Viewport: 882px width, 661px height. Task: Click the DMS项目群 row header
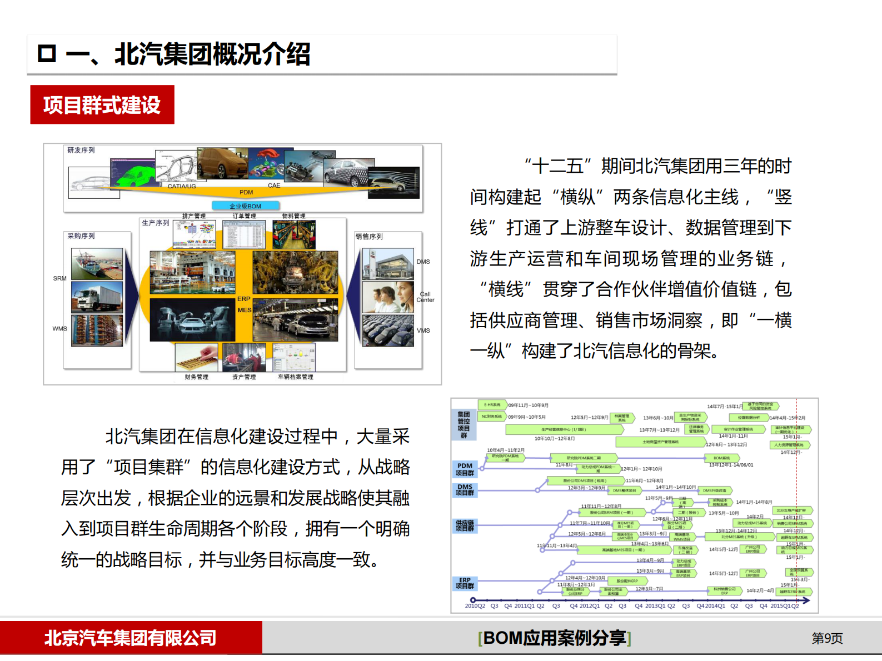(x=465, y=489)
